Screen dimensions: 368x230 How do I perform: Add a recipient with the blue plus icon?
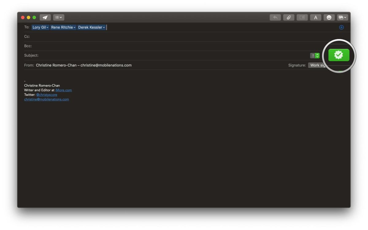click(341, 27)
